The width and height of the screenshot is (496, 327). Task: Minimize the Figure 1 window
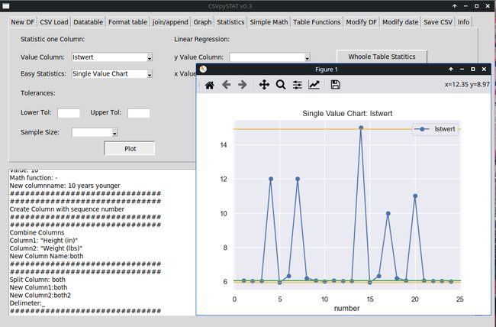click(462, 69)
